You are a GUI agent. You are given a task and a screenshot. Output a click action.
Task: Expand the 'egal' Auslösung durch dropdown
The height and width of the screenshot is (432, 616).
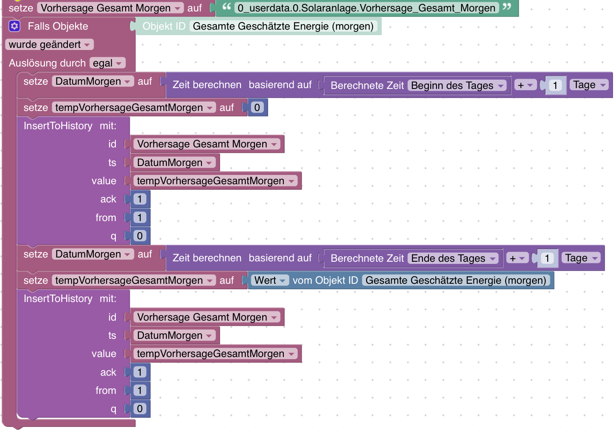click(108, 63)
